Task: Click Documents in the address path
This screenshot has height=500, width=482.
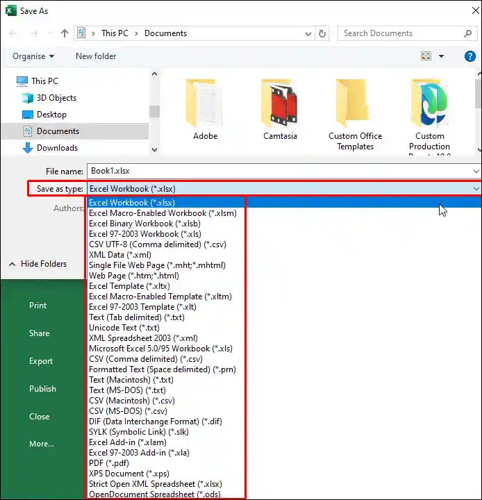Action: (165, 33)
